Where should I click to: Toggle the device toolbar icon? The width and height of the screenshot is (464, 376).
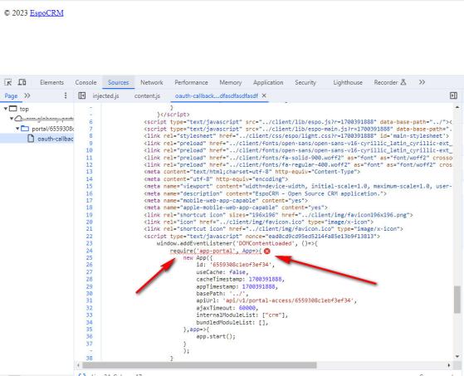click(22, 82)
